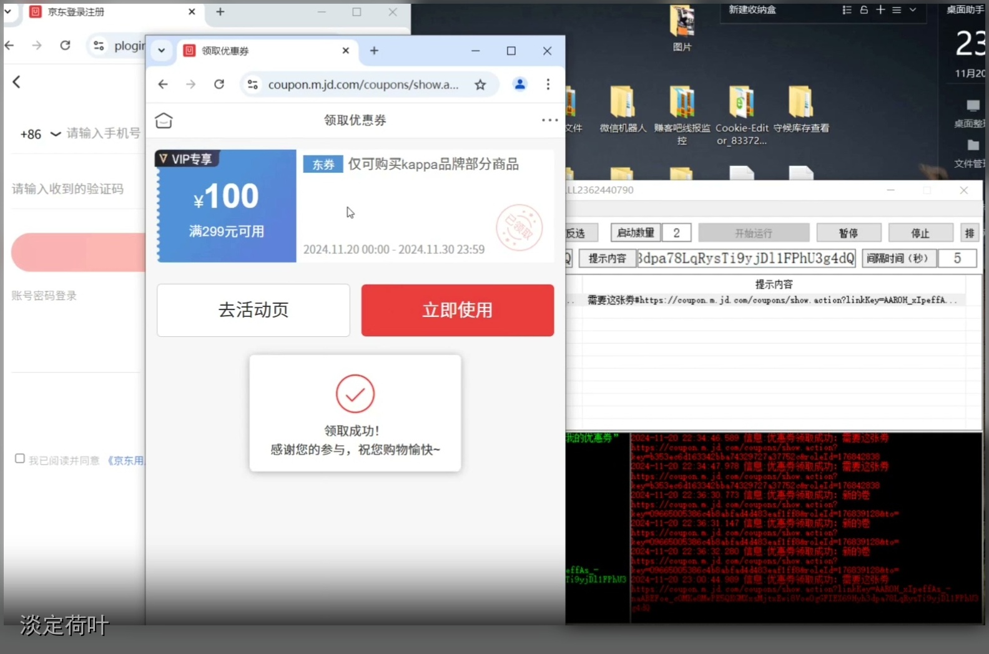Click the 启动数量 number input field
The width and height of the screenshot is (989, 654).
point(677,233)
